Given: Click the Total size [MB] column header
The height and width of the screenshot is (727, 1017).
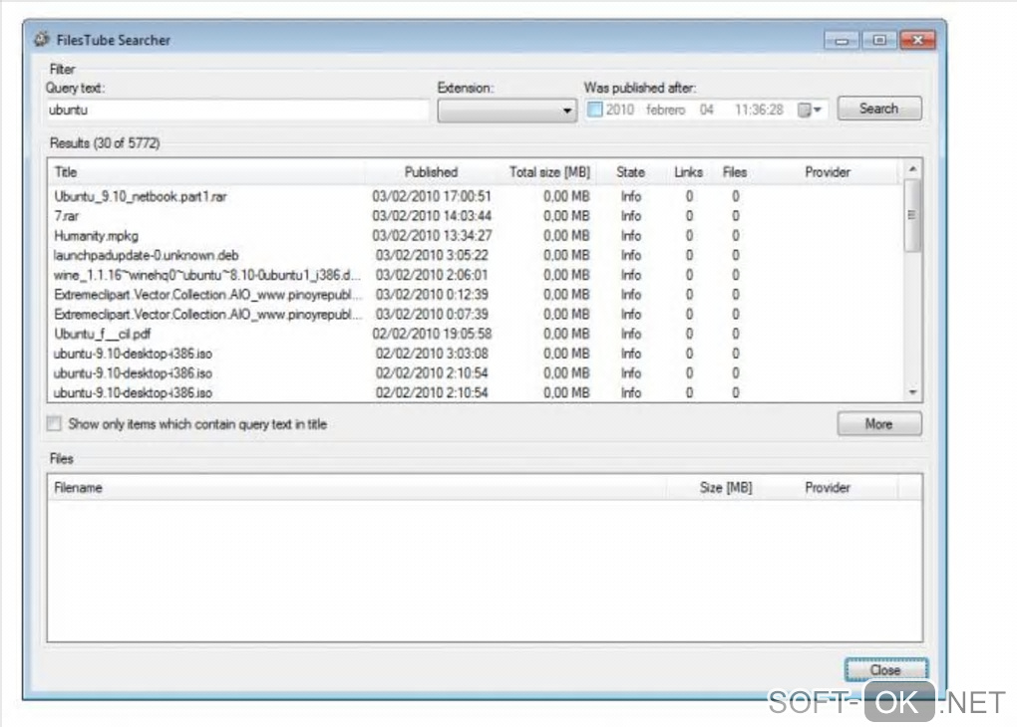Looking at the screenshot, I should tap(549, 172).
